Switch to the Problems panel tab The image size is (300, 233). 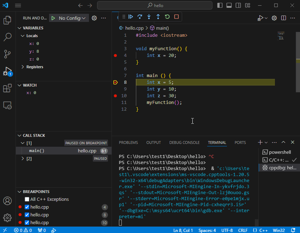click(128, 142)
